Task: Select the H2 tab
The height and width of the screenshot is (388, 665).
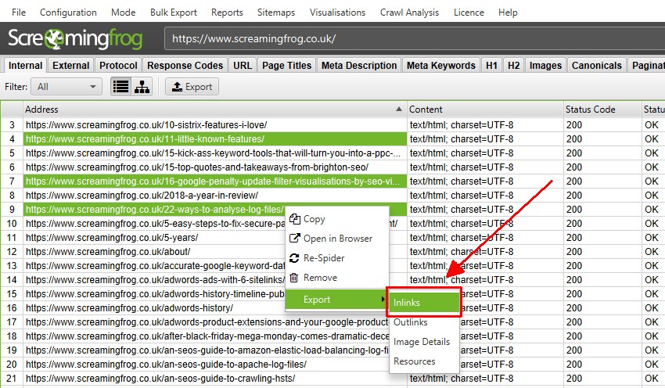Action: coord(513,65)
